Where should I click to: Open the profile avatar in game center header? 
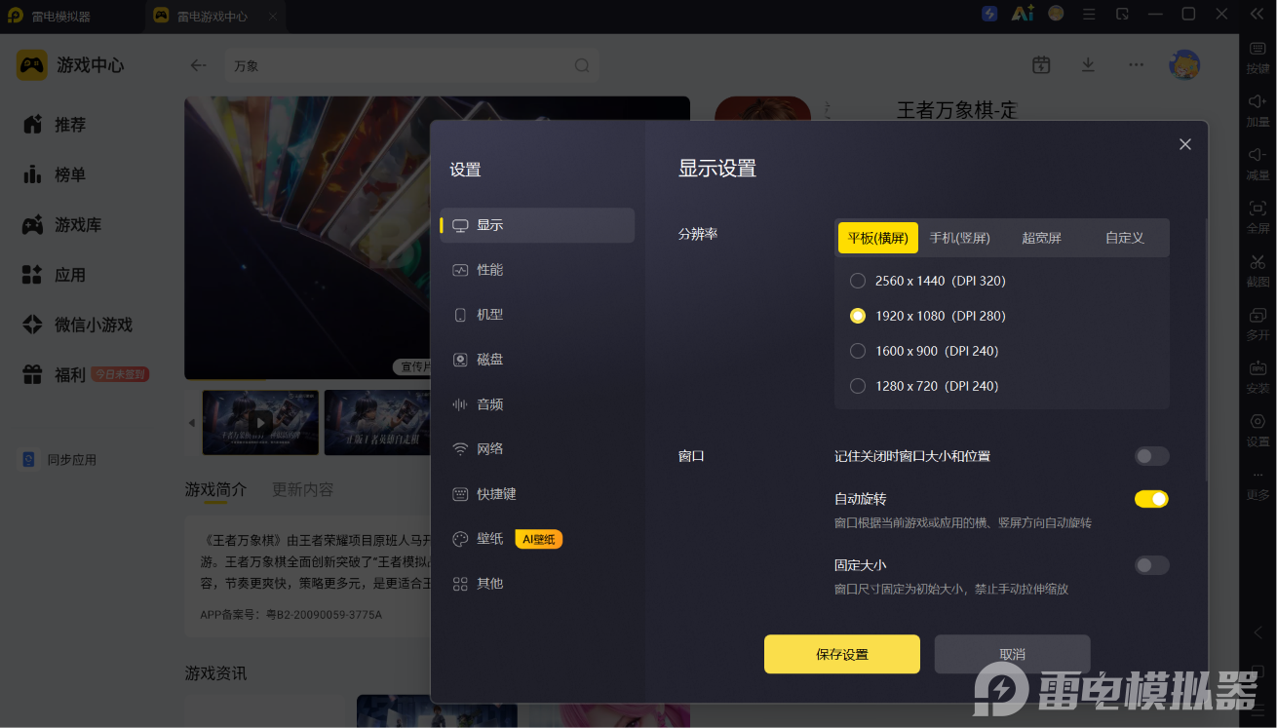[1184, 64]
